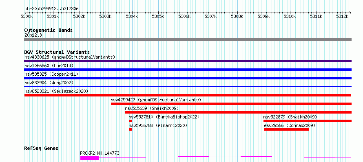The height and width of the screenshot is (162, 363).
Task: Click the 5301k ruler tick label
Action: (x=53, y=16)
